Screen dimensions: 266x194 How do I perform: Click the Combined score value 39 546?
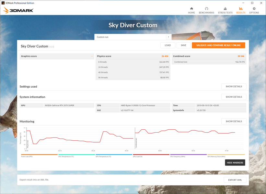click(x=241, y=56)
